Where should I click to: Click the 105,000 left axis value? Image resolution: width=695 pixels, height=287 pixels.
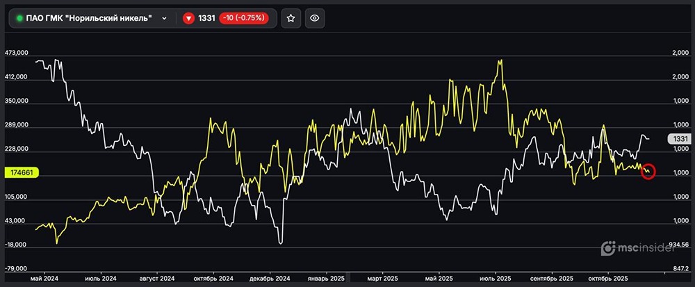tap(16, 197)
